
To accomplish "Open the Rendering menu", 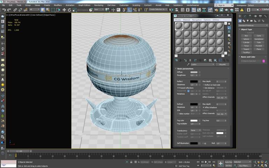I will [x=99, y=5].
